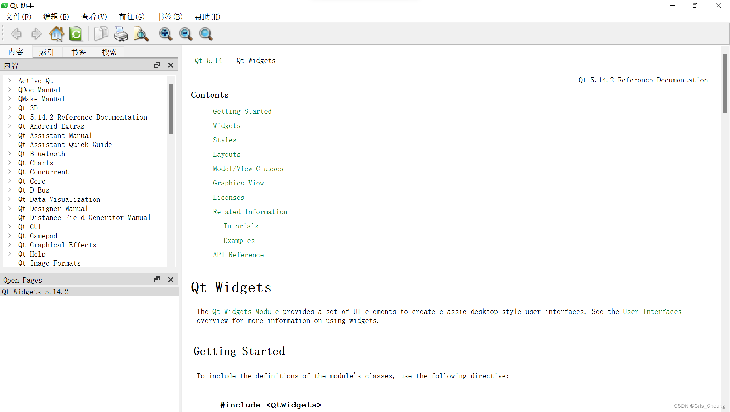This screenshot has width=730, height=412.
Task: Expand the Qt GUI node
Action: (x=10, y=226)
